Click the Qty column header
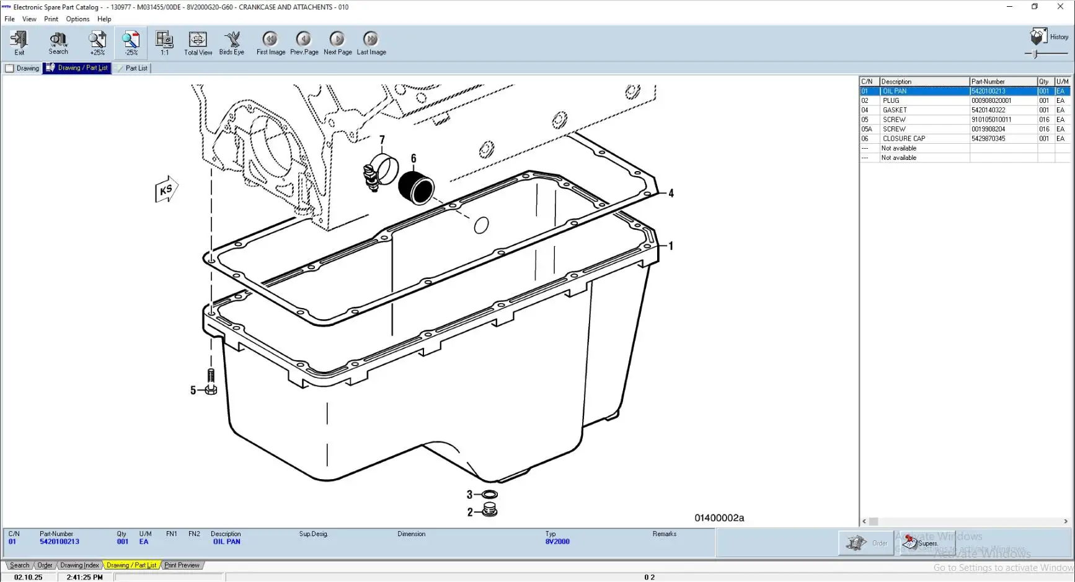The height and width of the screenshot is (582, 1075). [x=1046, y=82]
